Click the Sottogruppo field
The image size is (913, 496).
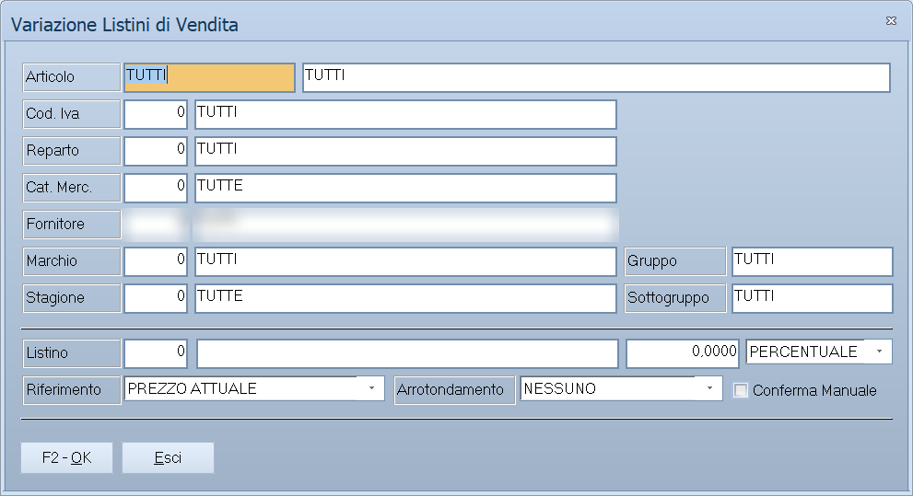point(812,298)
